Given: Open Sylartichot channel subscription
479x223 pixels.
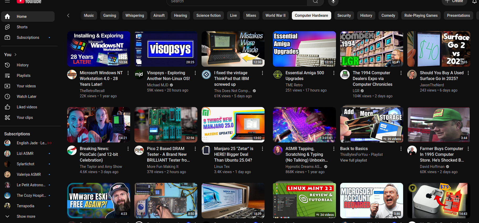Looking at the screenshot, I should tap(28, 164).
